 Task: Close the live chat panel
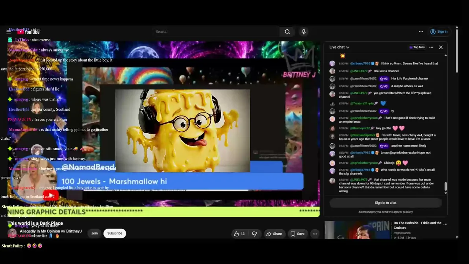click(441, 47)
